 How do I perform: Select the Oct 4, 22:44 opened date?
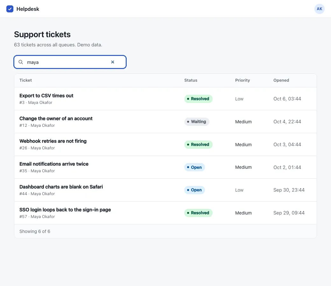287,122
